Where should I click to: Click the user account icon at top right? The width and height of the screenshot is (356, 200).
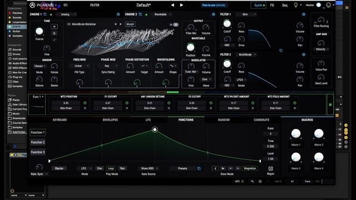[x=328, y=5]
